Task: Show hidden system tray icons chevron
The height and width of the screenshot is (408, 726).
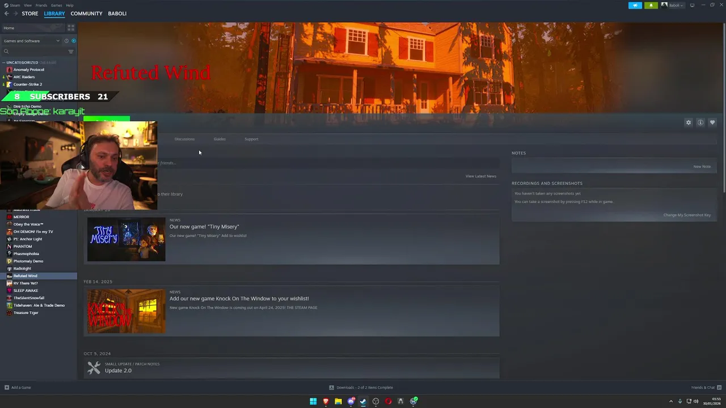Action: pyautogui.click(x=671, y=401)
